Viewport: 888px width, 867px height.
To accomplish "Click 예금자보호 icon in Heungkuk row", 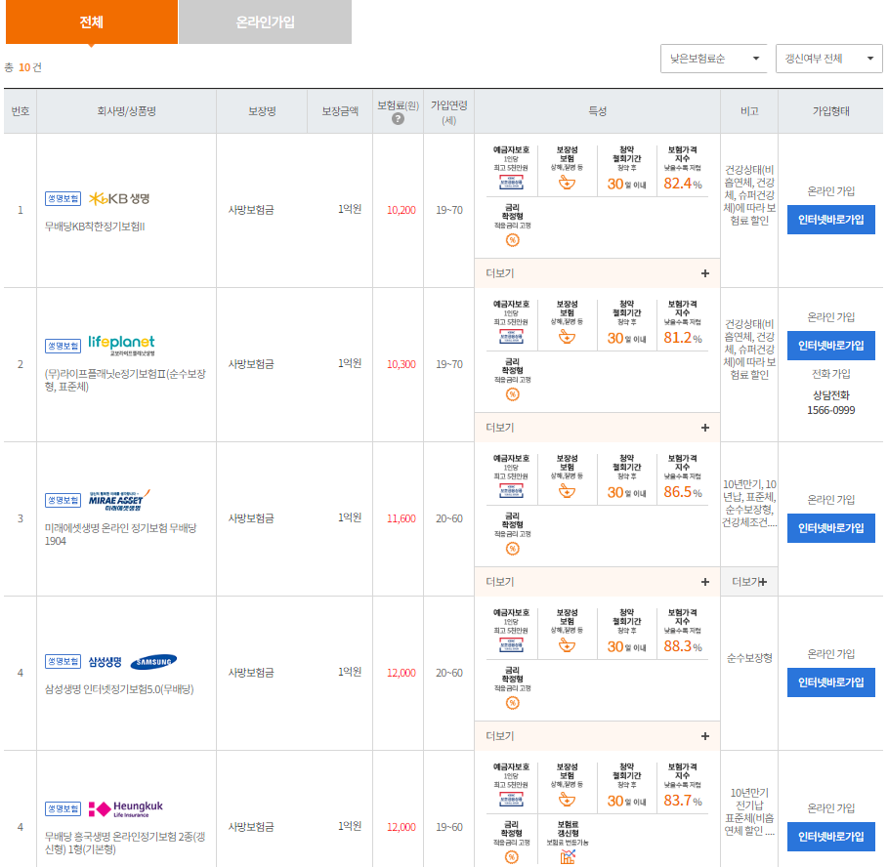I will point(511,799).
